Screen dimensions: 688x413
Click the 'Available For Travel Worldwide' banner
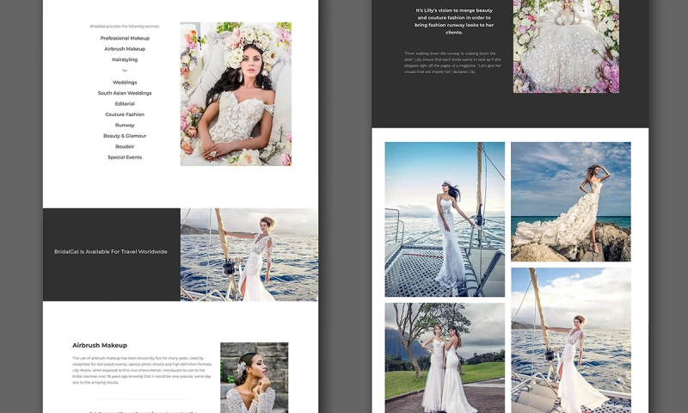point(111,252)
